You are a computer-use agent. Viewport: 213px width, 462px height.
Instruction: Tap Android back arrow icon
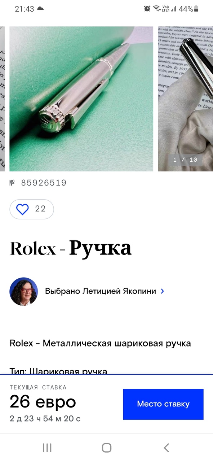click(x=166, y=448)
